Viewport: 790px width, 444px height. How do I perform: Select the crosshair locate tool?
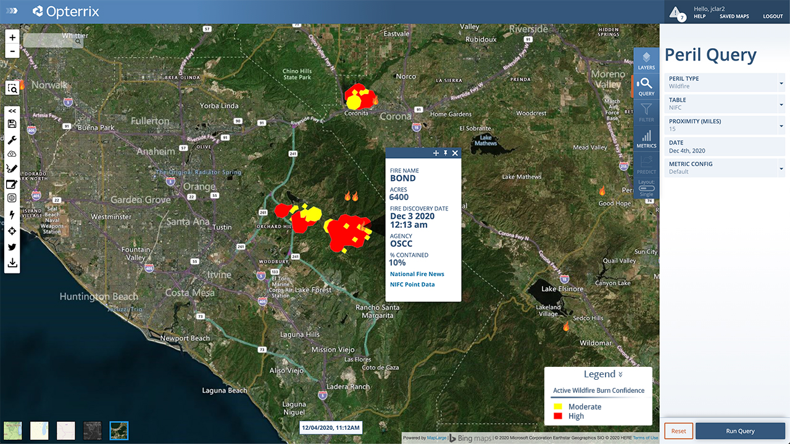tap(12, 231)
